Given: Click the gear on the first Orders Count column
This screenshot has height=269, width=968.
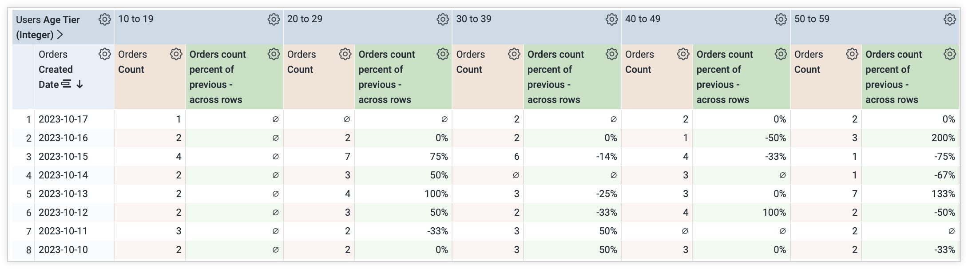Looking at the screenshot, I should [176, 54].
